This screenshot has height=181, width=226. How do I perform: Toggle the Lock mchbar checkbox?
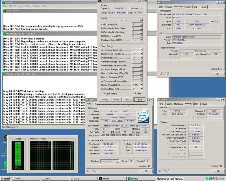pyautogui.click(x=104, y=93)
